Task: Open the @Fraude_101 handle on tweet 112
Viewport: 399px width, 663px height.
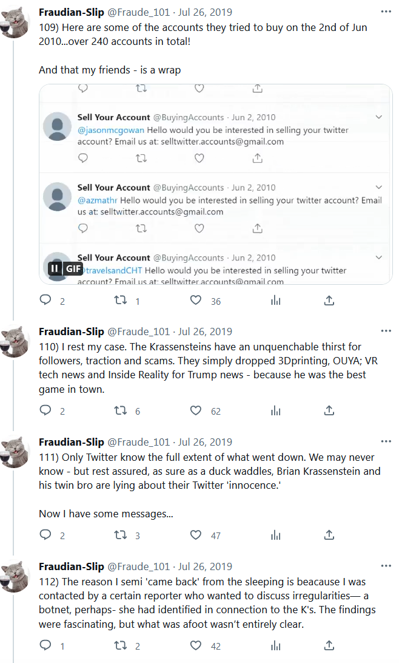Action: click(138, 566)
